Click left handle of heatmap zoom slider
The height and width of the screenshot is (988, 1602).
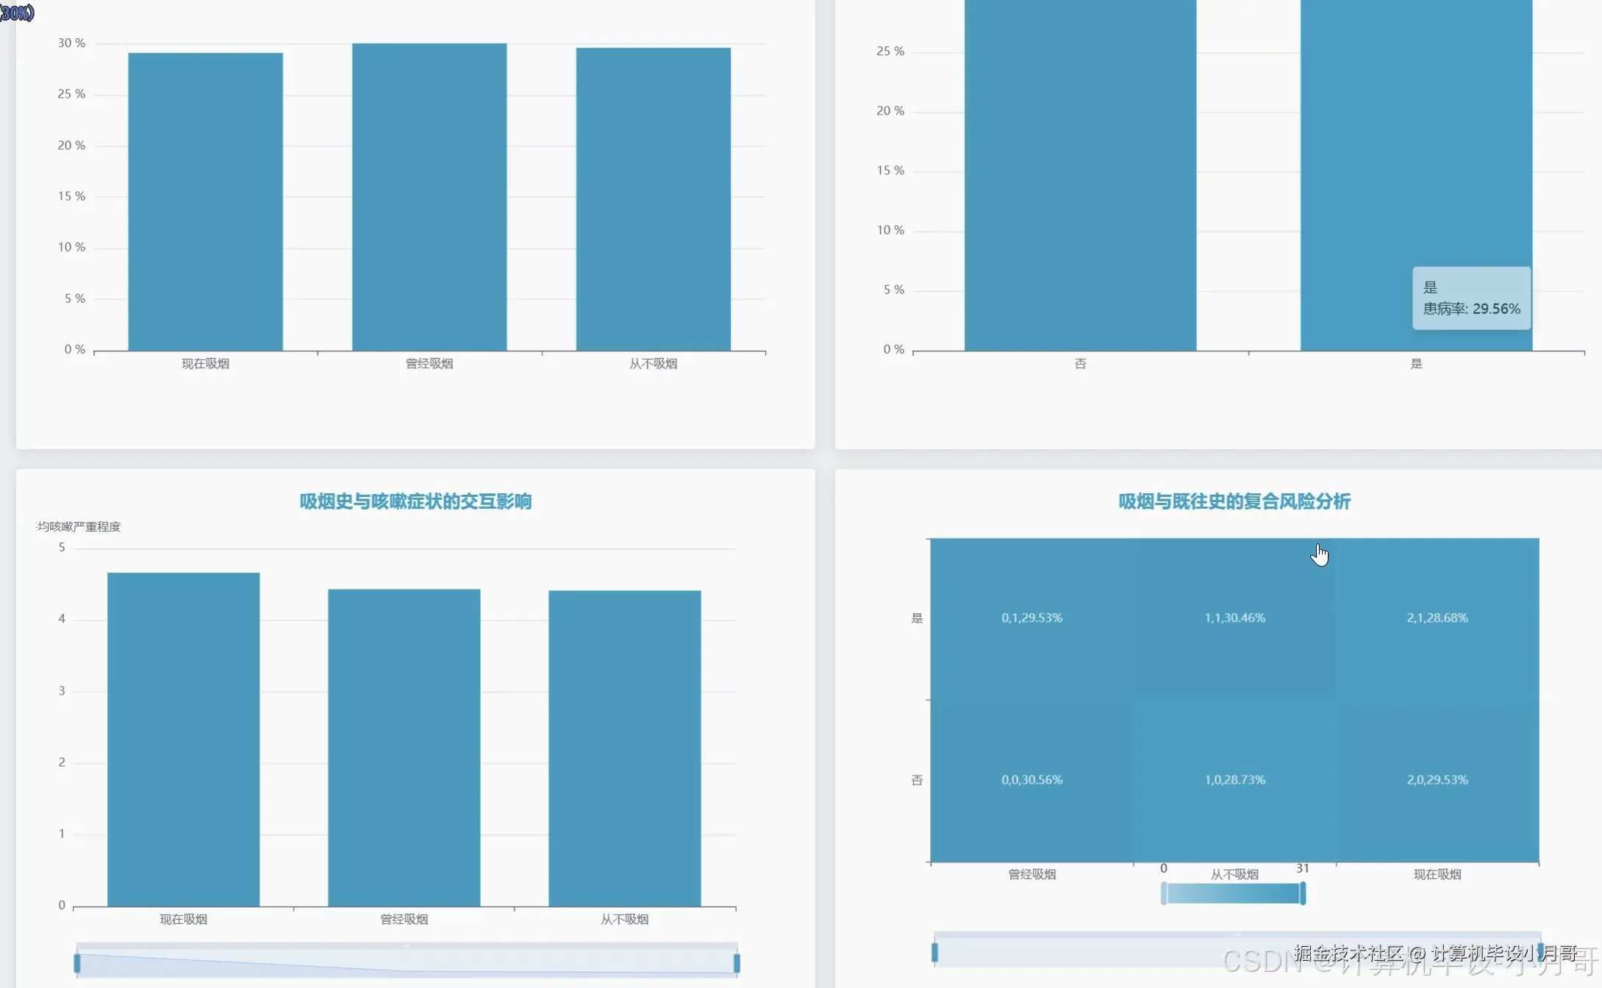[934, 953]
